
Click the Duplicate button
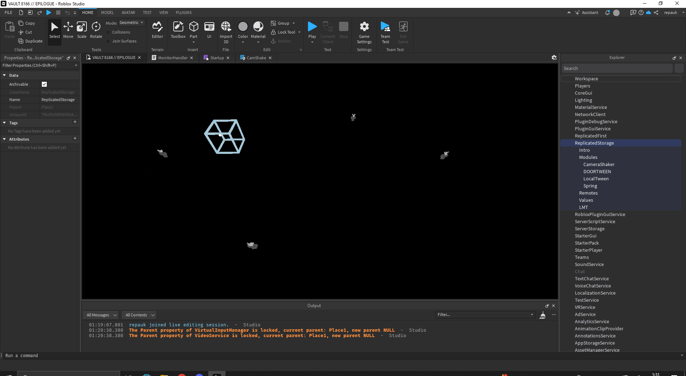click(x=30, y=41)
